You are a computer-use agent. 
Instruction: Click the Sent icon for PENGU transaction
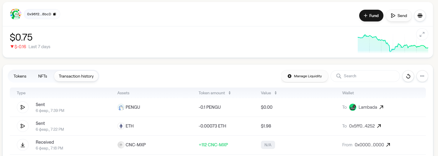[x=23, y=107]
